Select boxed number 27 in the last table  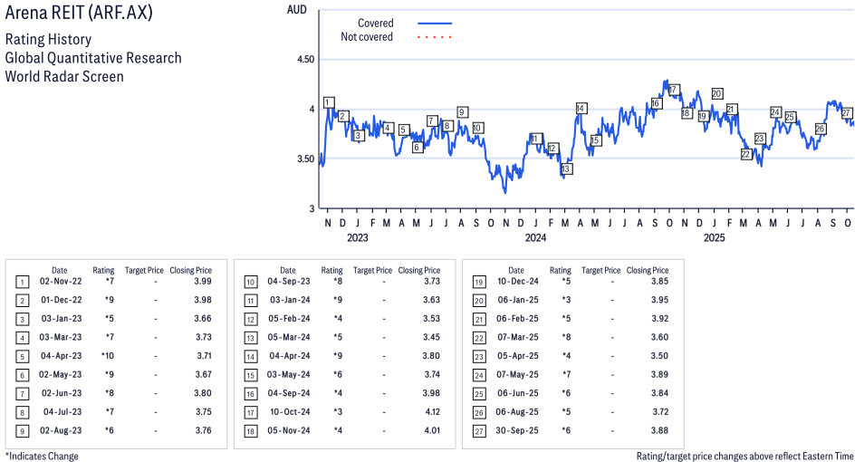tap(478, 430)
